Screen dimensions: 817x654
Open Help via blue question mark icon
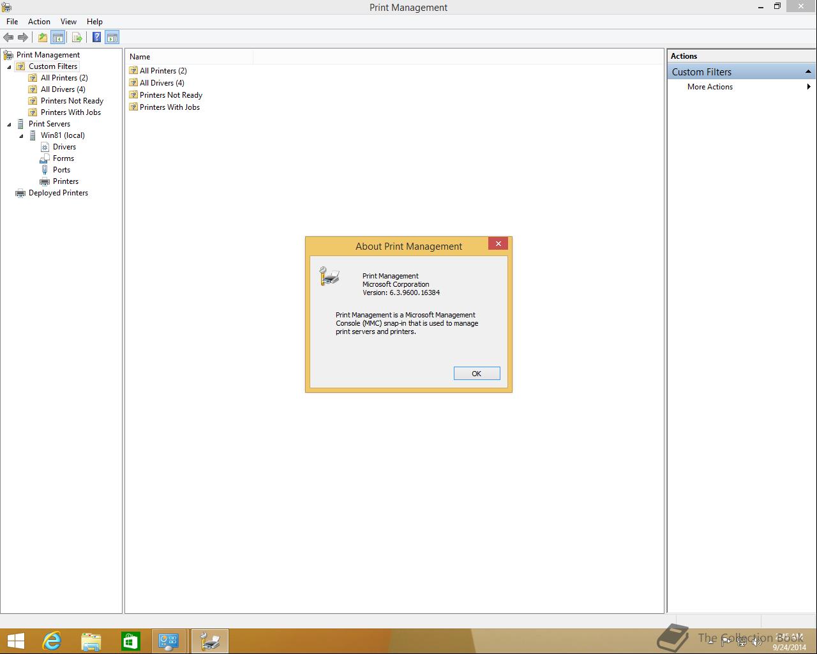[96, 37]
